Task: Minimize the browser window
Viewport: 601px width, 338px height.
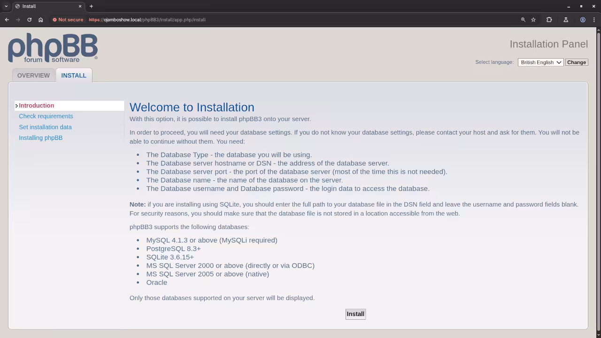Action: point(569,6)
